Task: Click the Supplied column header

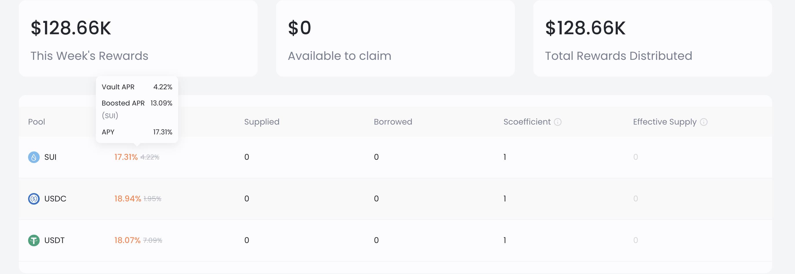Action: (x=262, y=122)
